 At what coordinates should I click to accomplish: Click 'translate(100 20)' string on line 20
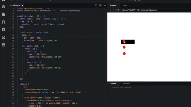coord(47,40)
